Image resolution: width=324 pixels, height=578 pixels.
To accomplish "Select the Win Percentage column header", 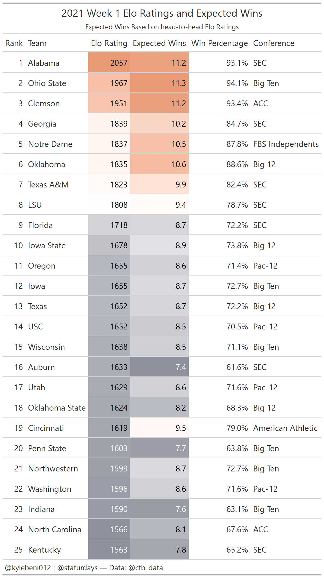I will [x=220, y=43].
